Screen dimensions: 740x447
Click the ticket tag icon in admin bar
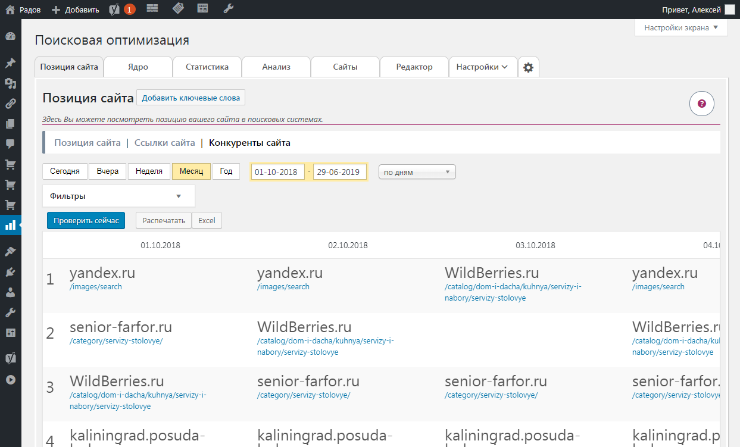point(177,9)
